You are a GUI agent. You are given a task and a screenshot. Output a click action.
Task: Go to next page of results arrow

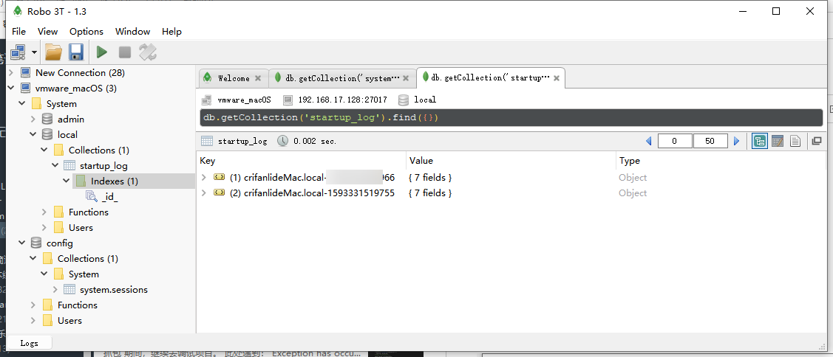coord(736,141)
